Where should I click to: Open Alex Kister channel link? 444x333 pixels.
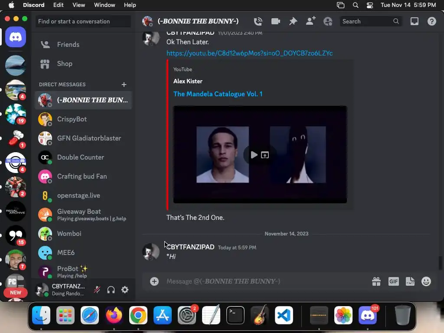pos(188,81)
